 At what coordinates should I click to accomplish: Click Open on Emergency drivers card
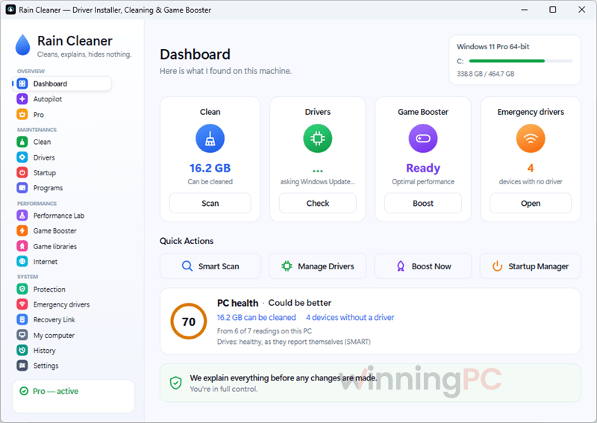point(531,204)
